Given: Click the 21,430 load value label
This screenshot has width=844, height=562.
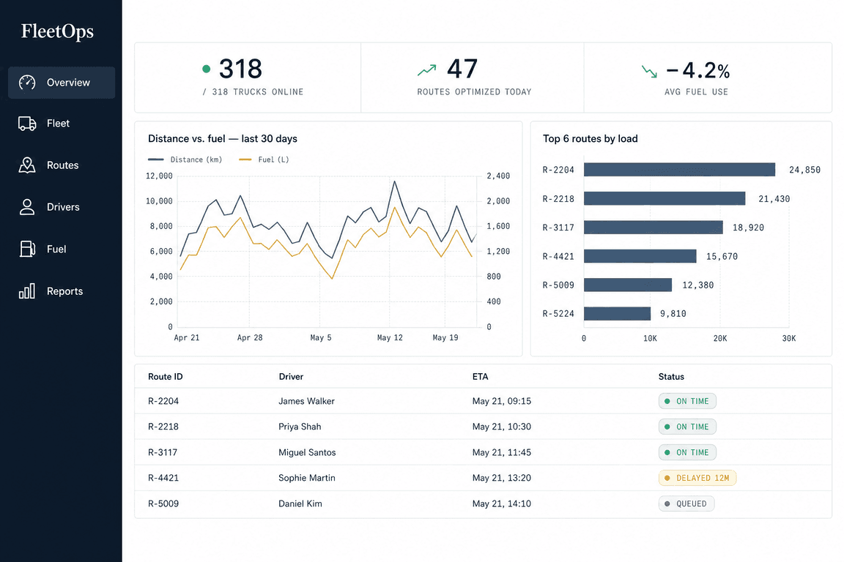Looking at the screenshot, I should pos(774,199).
